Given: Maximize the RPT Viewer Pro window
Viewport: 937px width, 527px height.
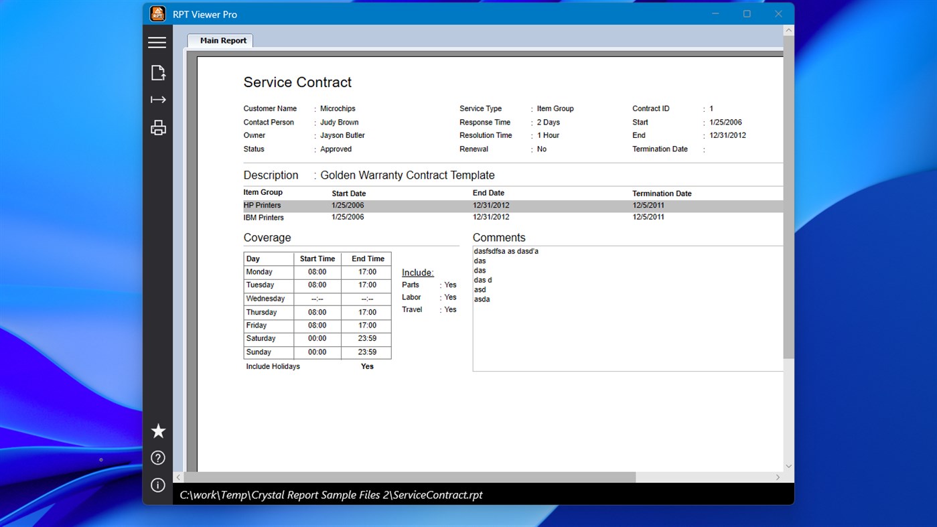Looking at the screenshot, I should point(747,14).
